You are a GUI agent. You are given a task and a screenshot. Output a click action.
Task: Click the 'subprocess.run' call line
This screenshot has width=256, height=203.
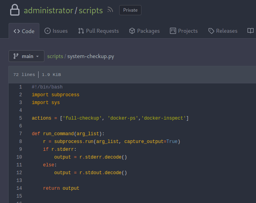pyautogui.click(x=111, y=141)
